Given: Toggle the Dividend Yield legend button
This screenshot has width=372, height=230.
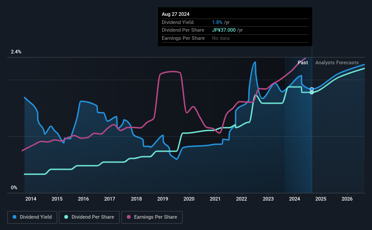Looking at the screenshot, I should [x=32, y=217].
